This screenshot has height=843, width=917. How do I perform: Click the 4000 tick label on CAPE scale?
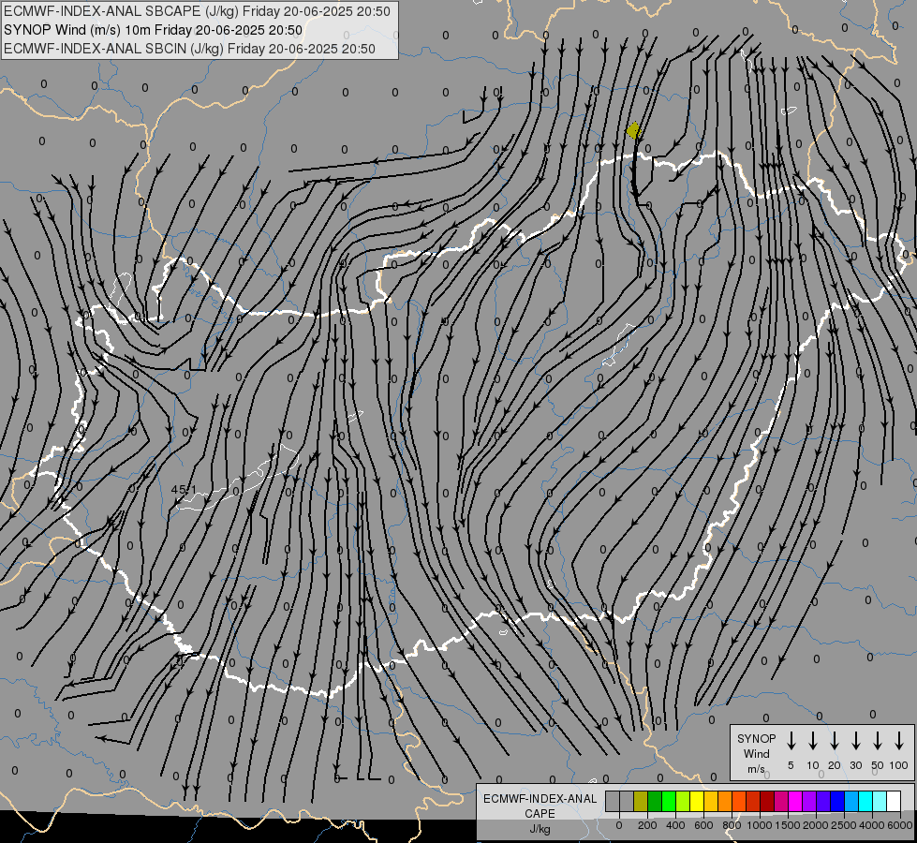pyautogui.click(x=872, y=825)
